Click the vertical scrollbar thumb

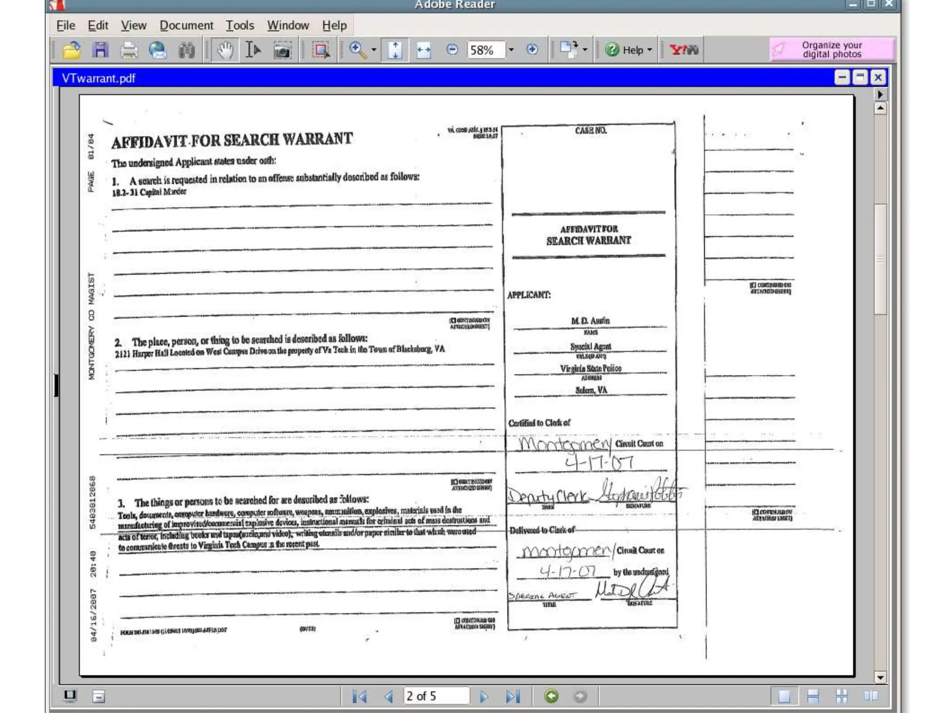(880, 259)
